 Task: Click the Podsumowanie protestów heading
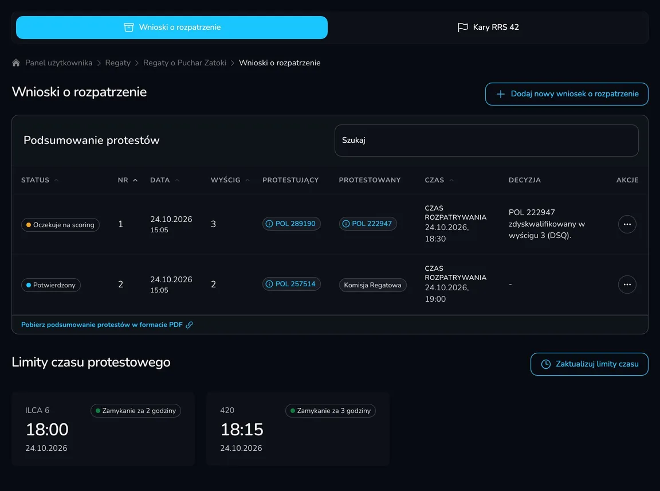coord(91,141)
